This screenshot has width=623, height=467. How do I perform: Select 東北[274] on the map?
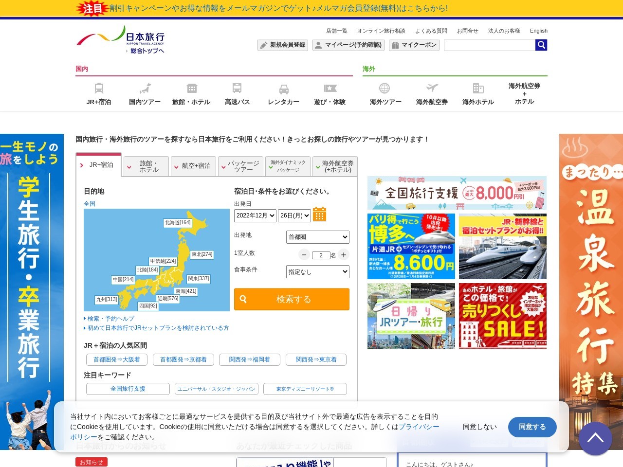click(202, 254)
